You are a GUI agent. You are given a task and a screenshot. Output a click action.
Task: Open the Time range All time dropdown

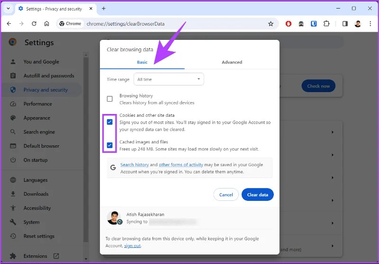[169, 79]
